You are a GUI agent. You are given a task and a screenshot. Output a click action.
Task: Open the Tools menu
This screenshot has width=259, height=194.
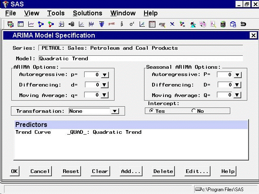(x=56, y=13)
